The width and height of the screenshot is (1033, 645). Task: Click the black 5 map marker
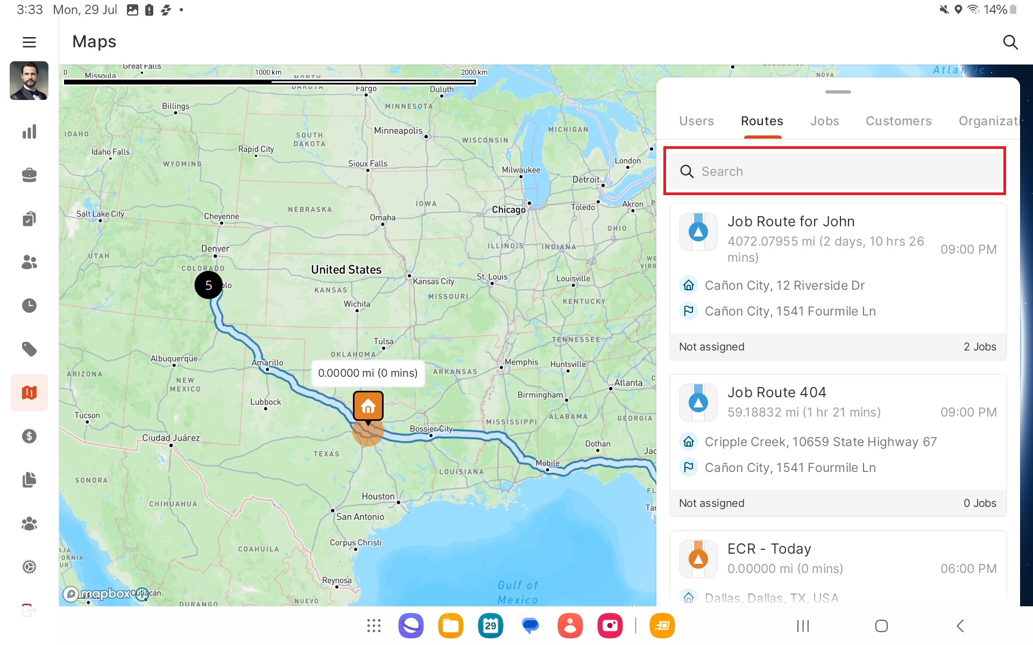pos(208,285)
